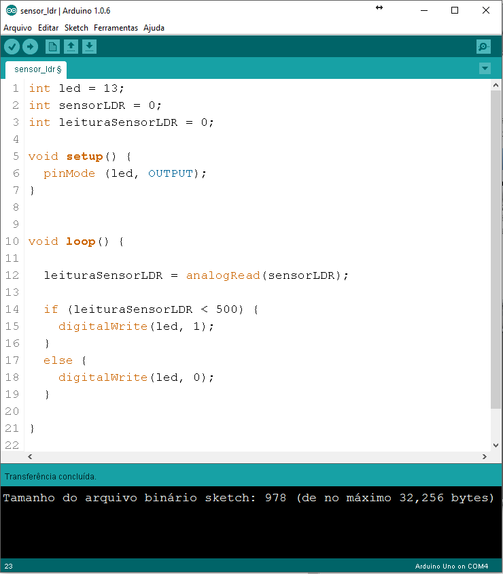This screenshot has height=574, width=503.
Task: Click 'Arduino Uno on COM4' status text
Action: pos(451,567)
